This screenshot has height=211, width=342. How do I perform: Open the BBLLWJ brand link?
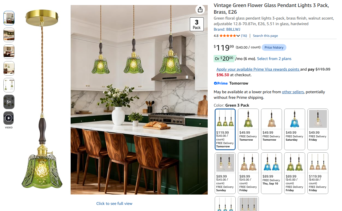pyautogui.click(x=233, y=29)
